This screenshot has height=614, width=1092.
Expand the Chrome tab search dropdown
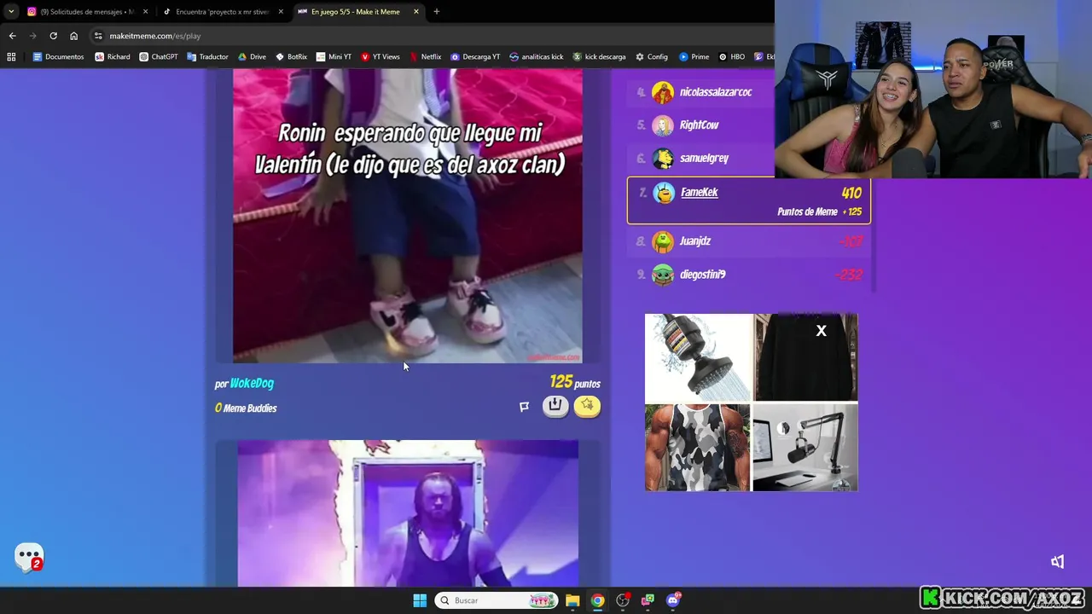11,12
